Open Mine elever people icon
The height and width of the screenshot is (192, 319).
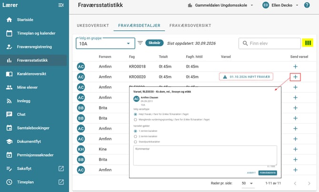point(9,87)
